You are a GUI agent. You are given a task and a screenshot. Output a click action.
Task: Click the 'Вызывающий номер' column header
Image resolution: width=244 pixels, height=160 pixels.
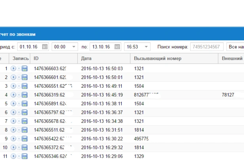(x=174, y=58)
